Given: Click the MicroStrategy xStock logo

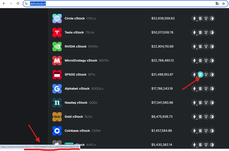Looking at the screenshot, I should (x=57, y=60).
